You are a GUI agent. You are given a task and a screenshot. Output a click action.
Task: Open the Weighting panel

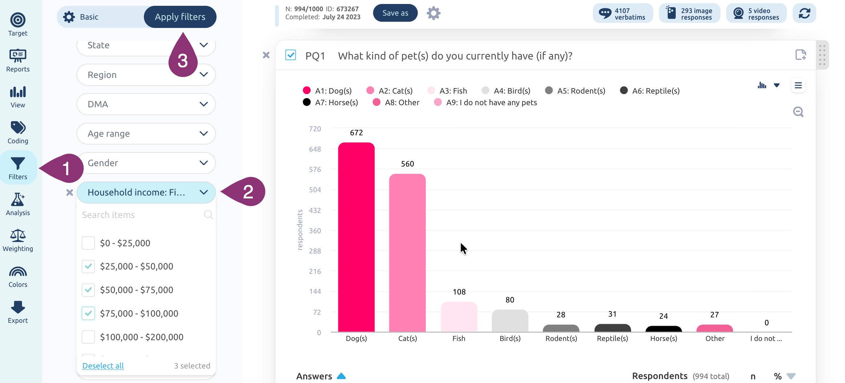18,240
